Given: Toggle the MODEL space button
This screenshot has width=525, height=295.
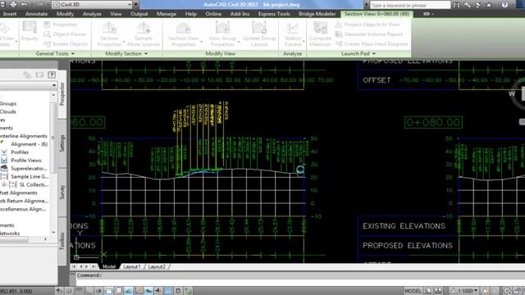Looking at the screenshot, I should pos(413,291).
